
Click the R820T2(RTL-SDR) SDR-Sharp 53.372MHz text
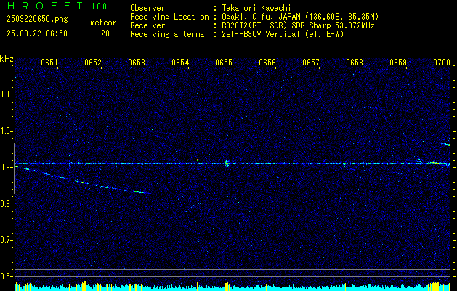pyautogui.click(x=298, y=25)
